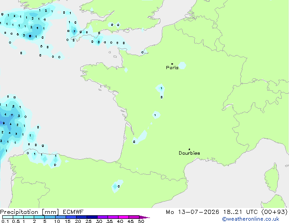The height and width of the screenshot is (223, 289).
Task: Select the Paris city label
Action: click(x=172, y=68)
